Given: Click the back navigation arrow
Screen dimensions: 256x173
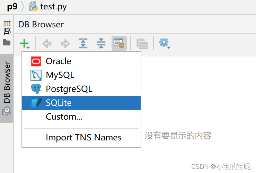Looking at the screenshot, I should click(47, 44).
